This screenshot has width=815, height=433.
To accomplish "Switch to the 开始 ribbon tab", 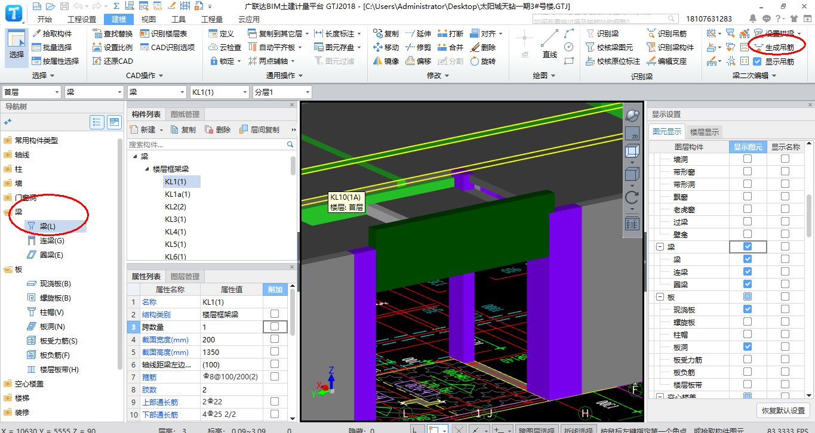I will (x=44, y=19).
